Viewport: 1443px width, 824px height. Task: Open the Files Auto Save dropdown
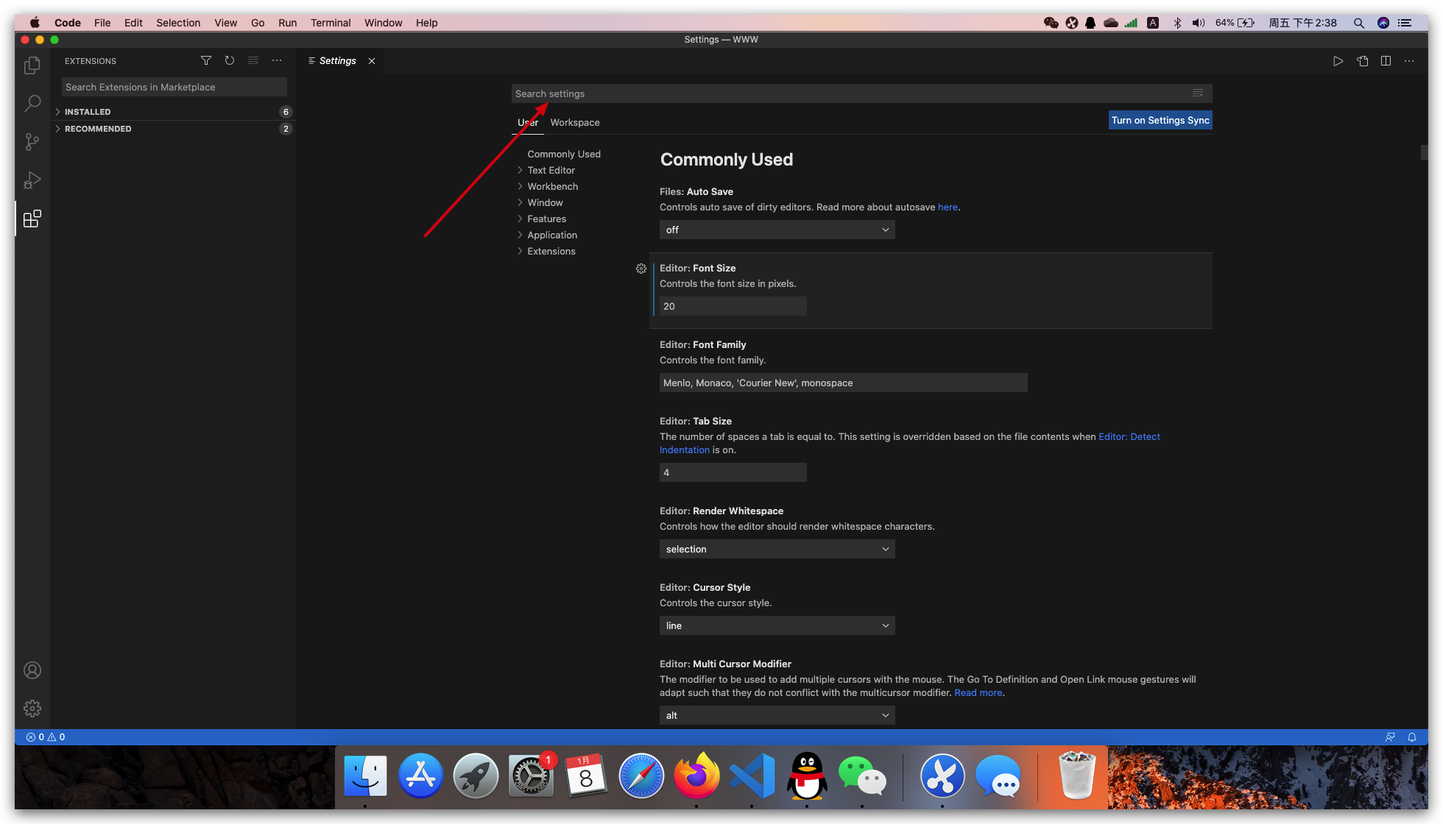point(777,230)
